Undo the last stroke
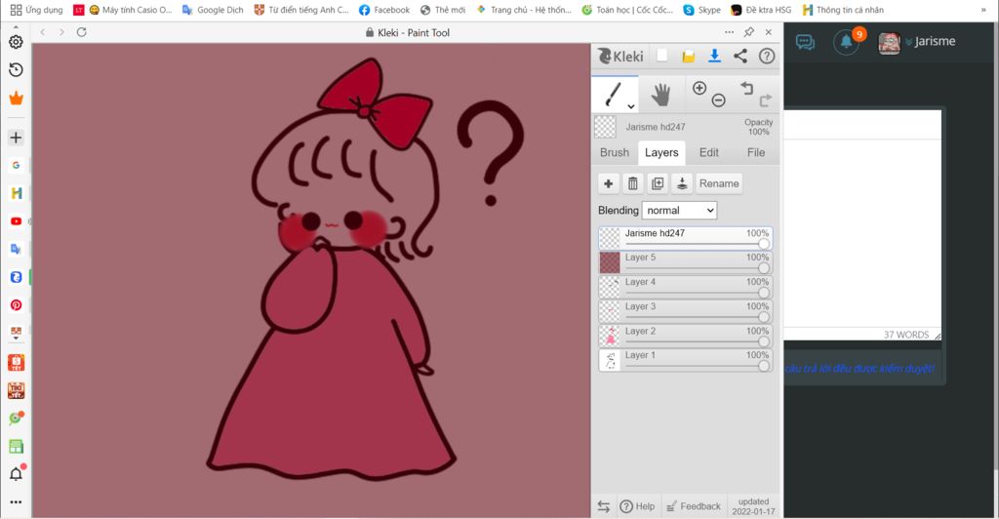The width and height of the screenshot is (999, 519). 746,88
